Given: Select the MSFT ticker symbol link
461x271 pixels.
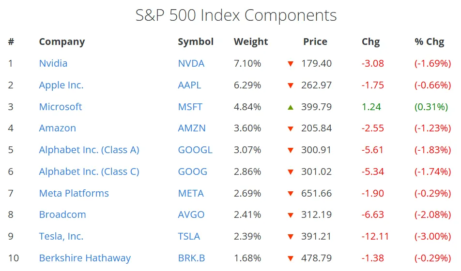Looking at the screenshot, I should click(190, 107).
